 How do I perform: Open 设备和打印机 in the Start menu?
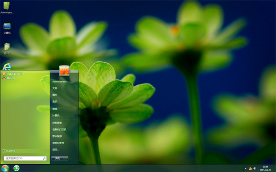pyautogui.click(x=59, y=129)
